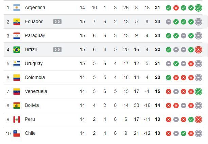Select Brazil's latest loss result icon

point(198,50)
